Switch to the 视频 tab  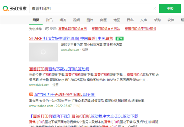point(76,20)
